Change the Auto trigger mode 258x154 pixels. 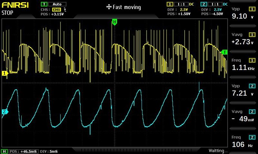tap(57, 4)
